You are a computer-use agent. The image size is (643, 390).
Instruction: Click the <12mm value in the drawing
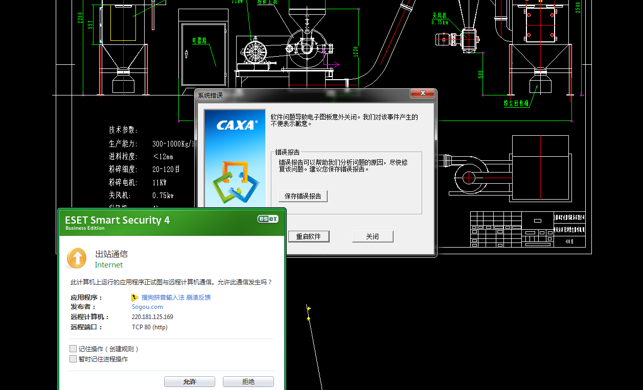tap(163, 157)
